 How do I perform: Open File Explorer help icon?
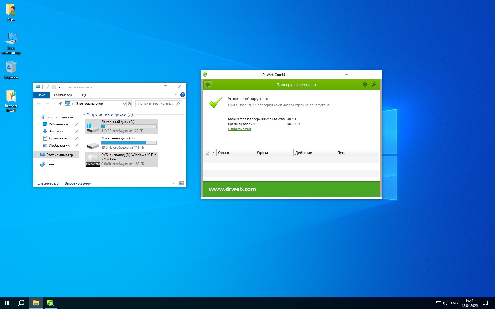[x=182, y=95]
